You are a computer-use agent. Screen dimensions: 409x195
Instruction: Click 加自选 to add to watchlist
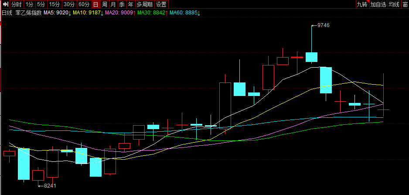[378, 4]
